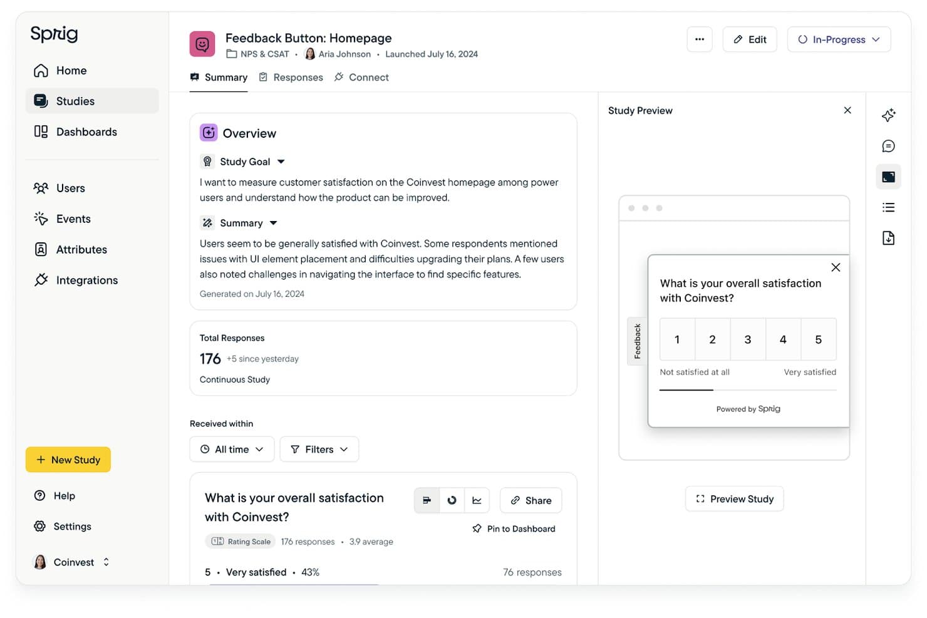Go to Home in sidebar
The width and height of the screenshot is (927, 618).
pyautogui.click(x=92, y=70)
